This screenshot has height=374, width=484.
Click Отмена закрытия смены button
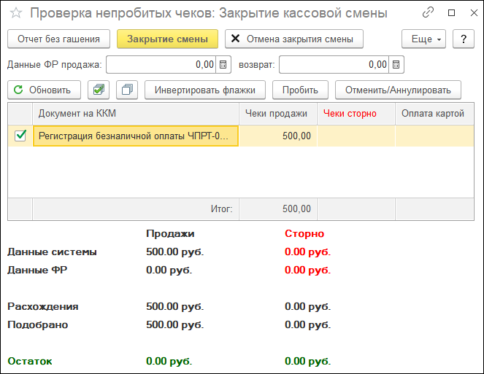(294, 39)
